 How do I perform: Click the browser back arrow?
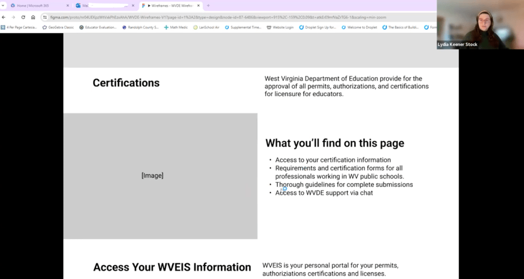(x=4, y=17)
